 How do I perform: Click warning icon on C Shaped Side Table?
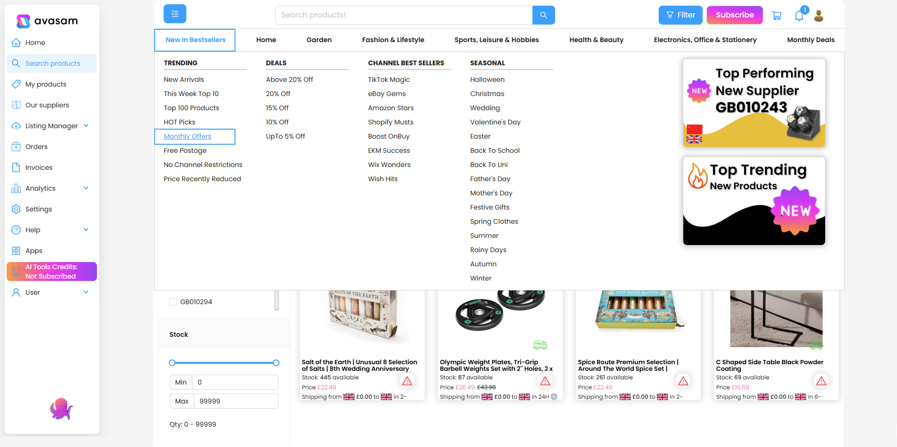click(821, 381)
